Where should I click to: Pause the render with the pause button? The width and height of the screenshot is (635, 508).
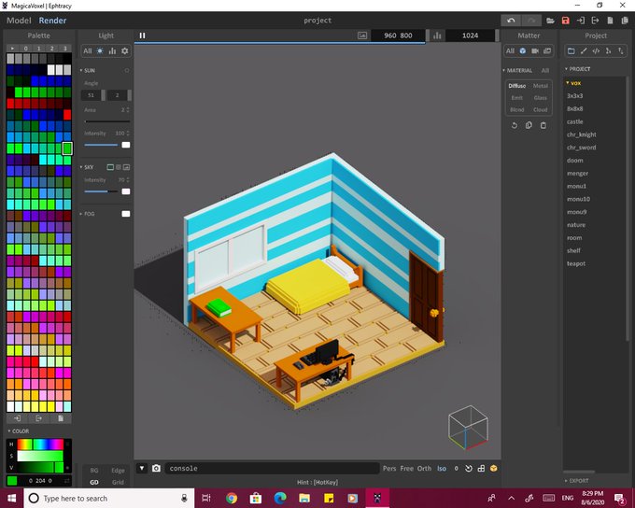143,35
